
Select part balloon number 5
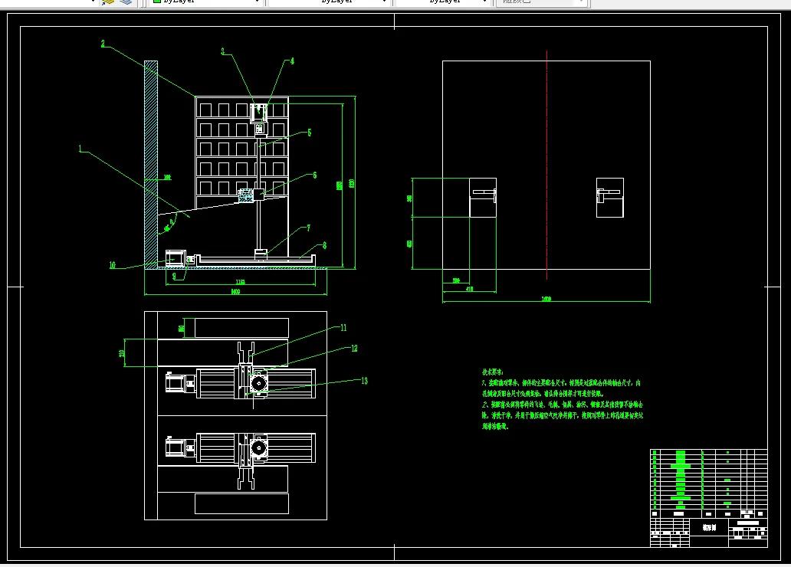pyautogui.click(x=309, y=132)
